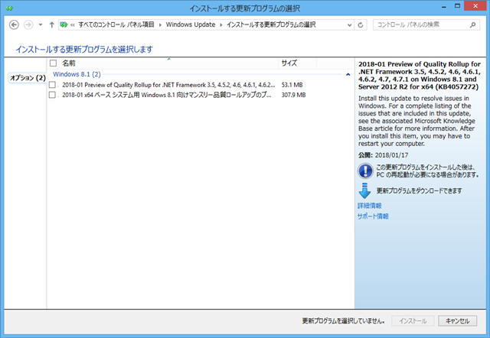Click the キャンセル button
The height and width of the screenshot is (338, 490).
458,321
